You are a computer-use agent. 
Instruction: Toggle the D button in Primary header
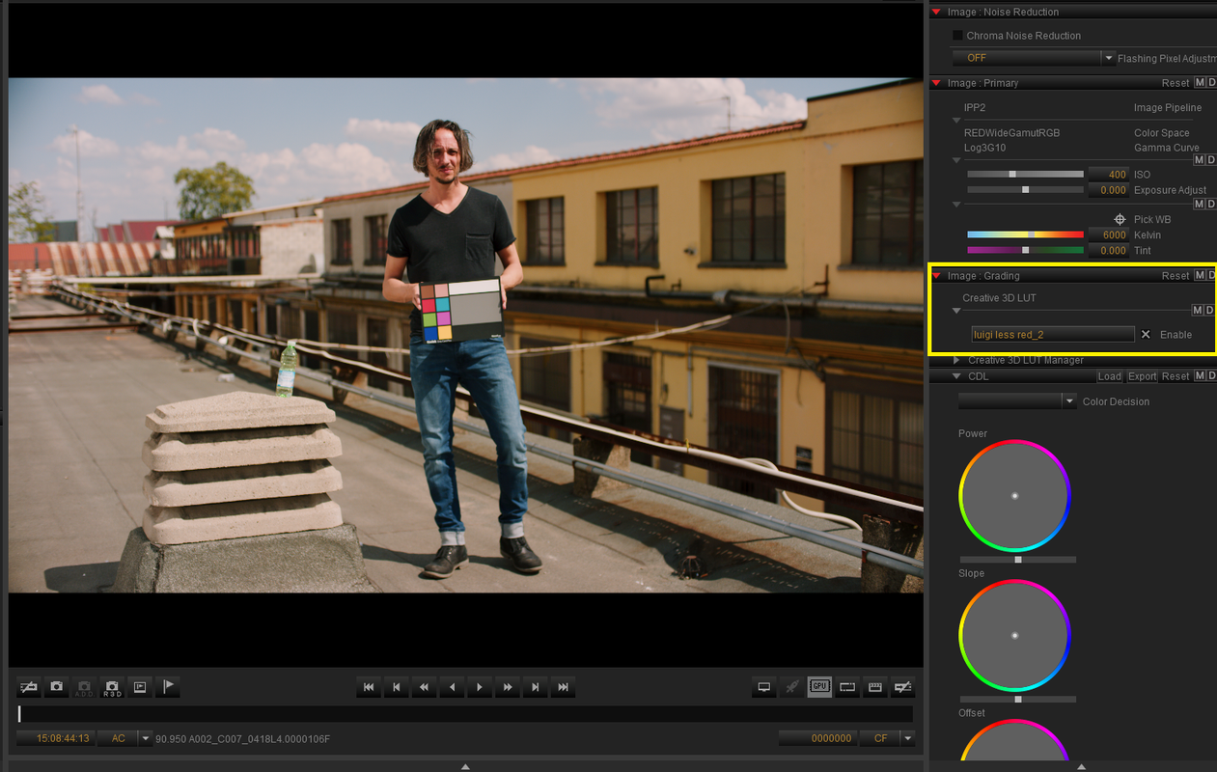(x=1211, y=83)
